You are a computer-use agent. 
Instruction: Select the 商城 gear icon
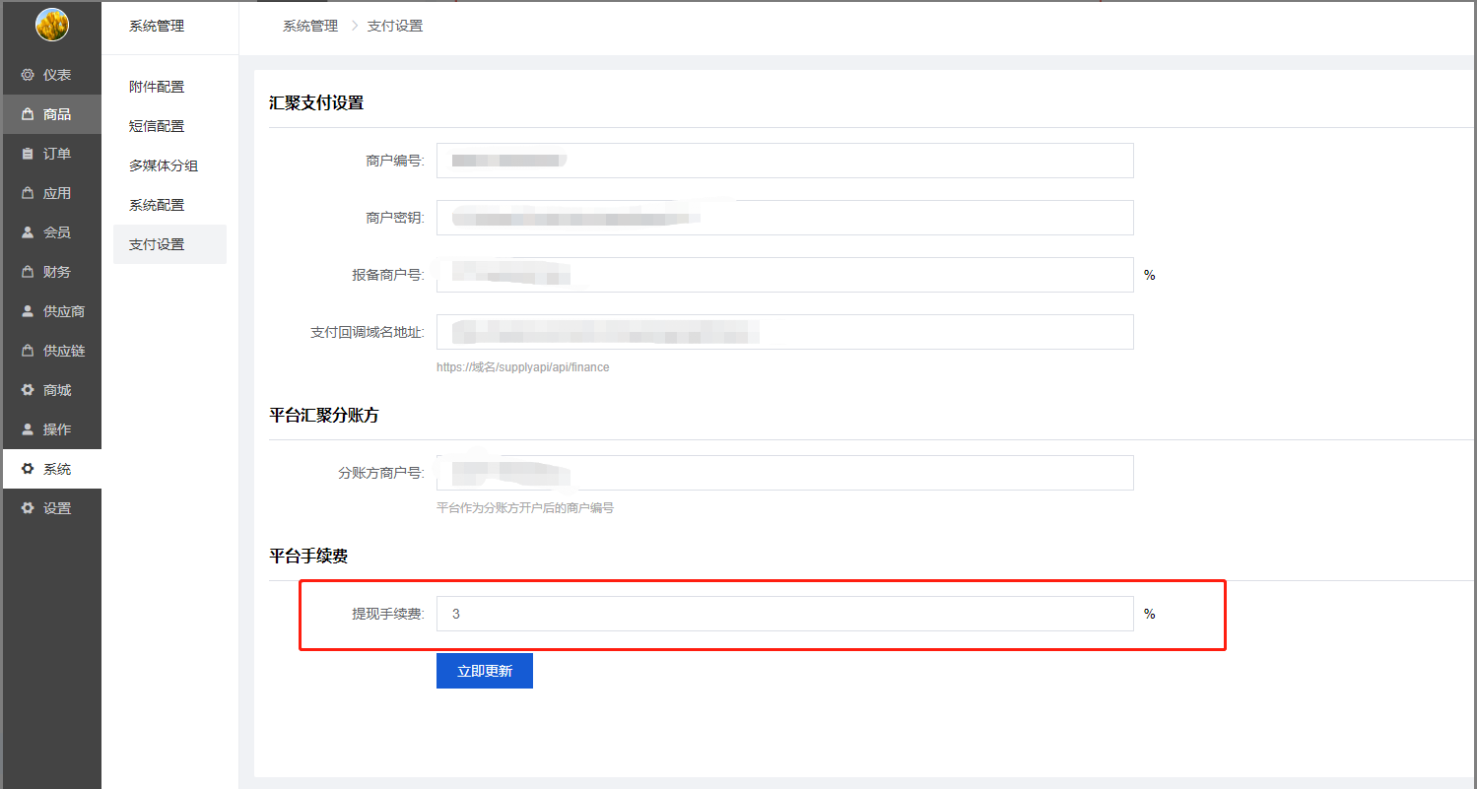point(28,390)
